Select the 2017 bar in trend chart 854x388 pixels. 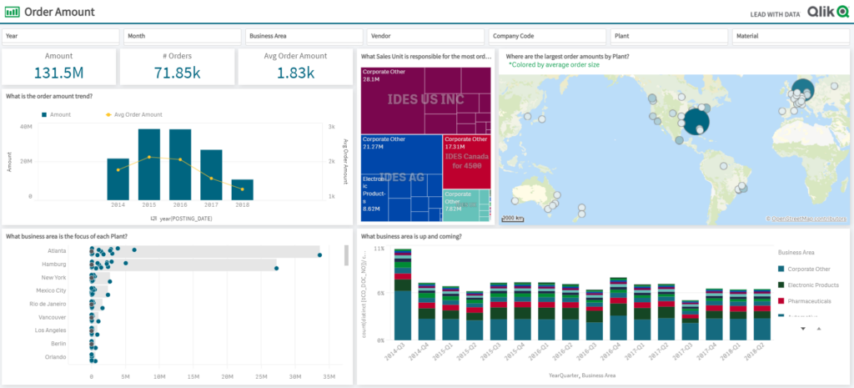[211, 175]
